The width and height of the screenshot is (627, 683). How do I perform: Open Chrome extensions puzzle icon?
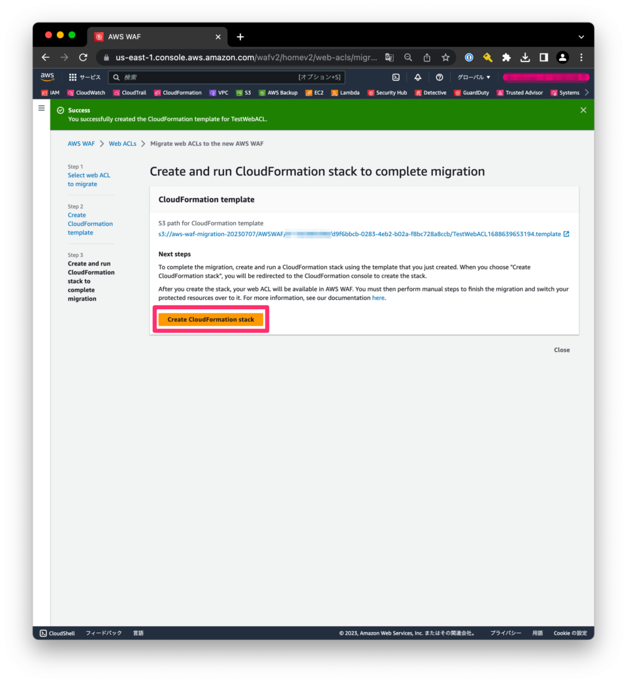(506, 58)
